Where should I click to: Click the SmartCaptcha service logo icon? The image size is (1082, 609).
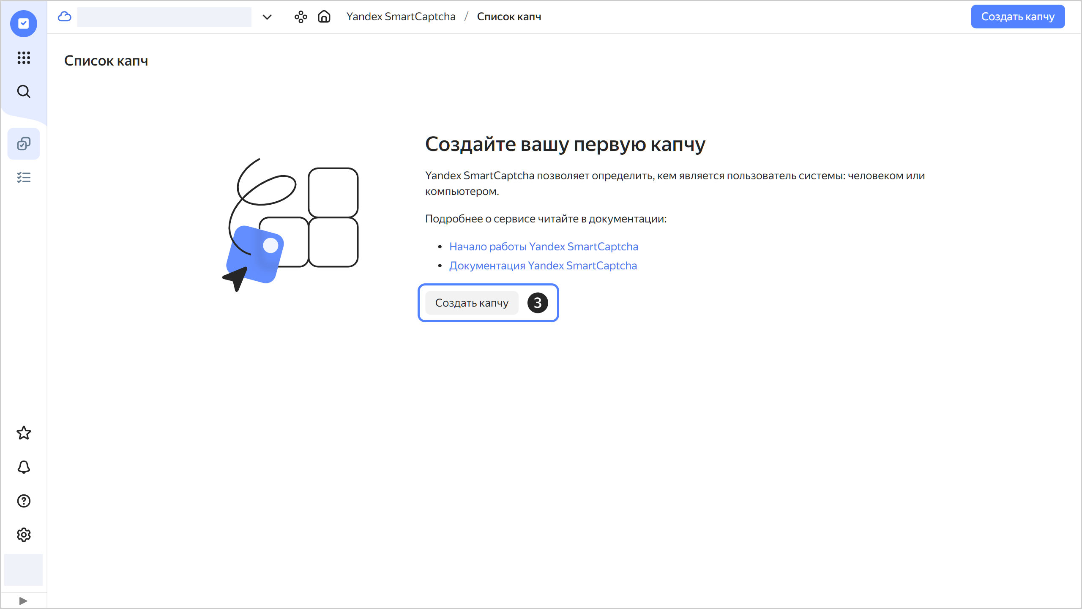[x=24, y=24]
